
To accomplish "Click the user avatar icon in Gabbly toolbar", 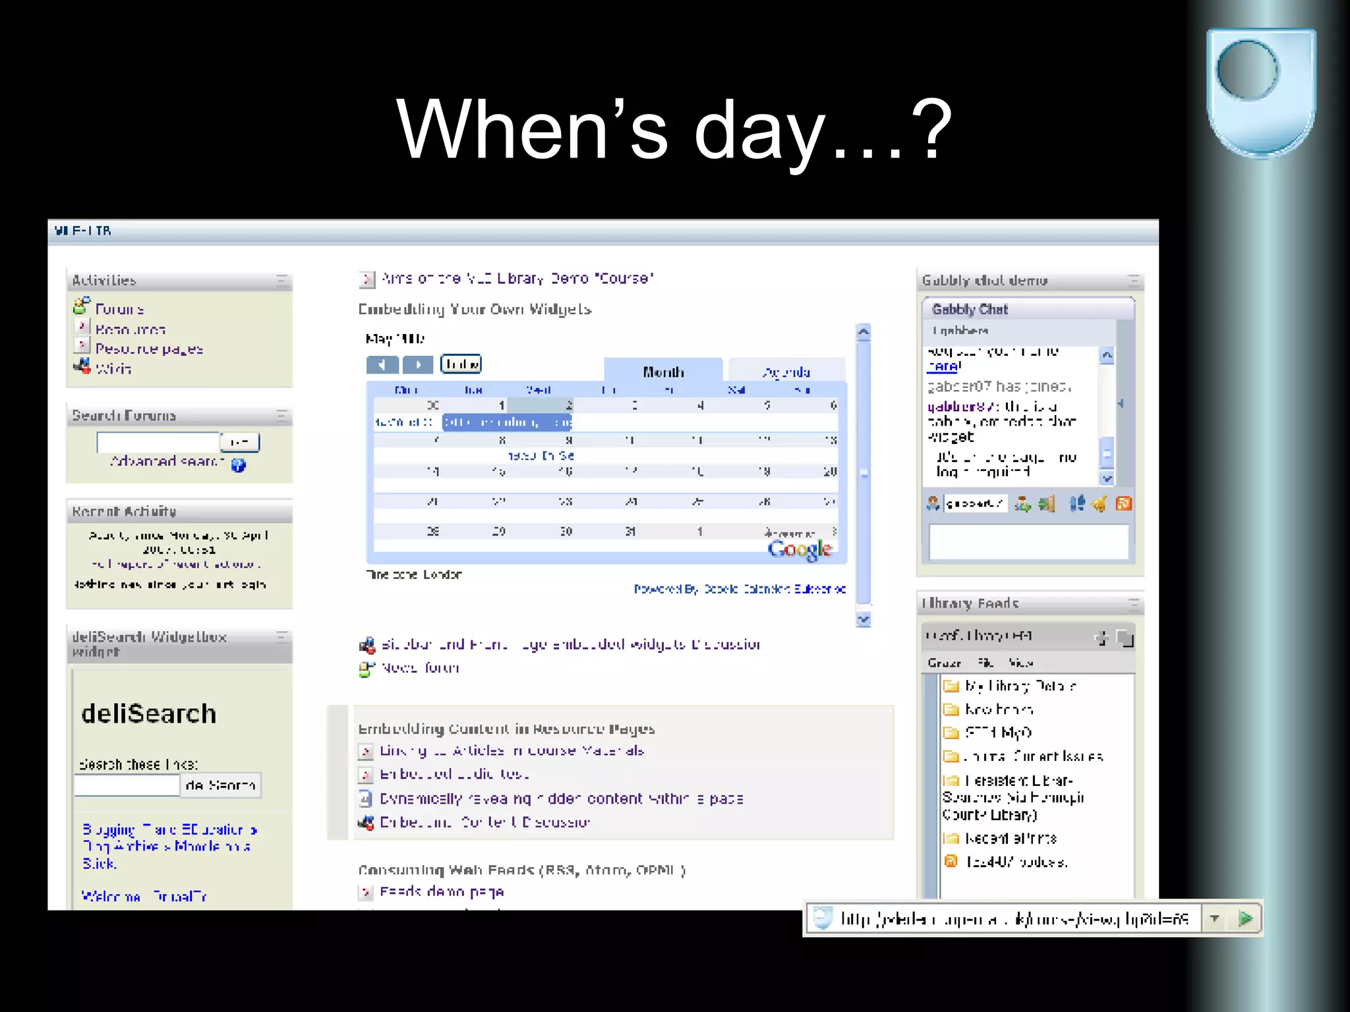I will coord(933,503).
